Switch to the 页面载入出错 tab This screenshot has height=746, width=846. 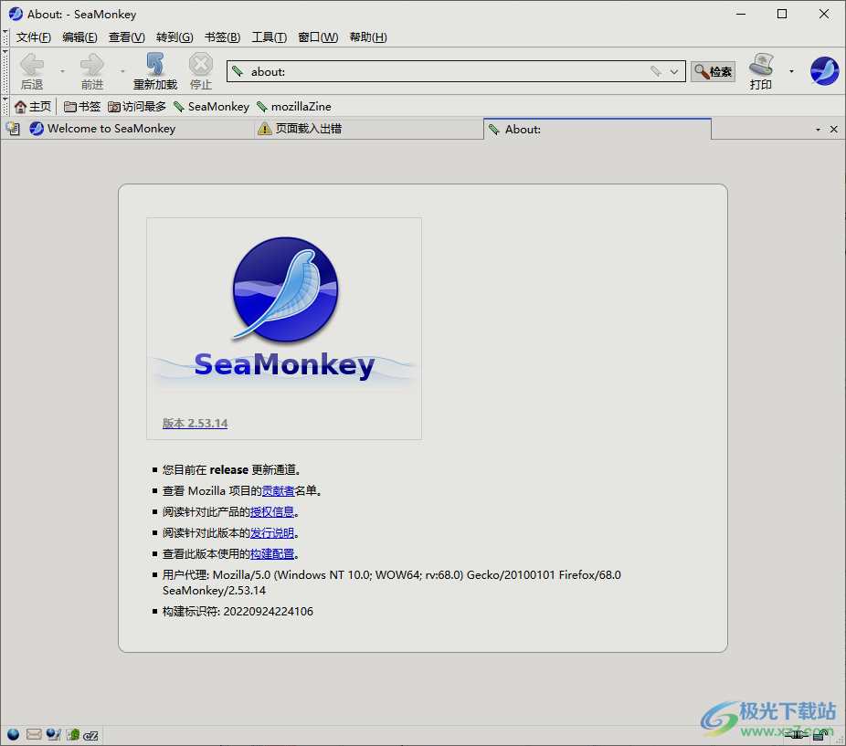point(368,129)
